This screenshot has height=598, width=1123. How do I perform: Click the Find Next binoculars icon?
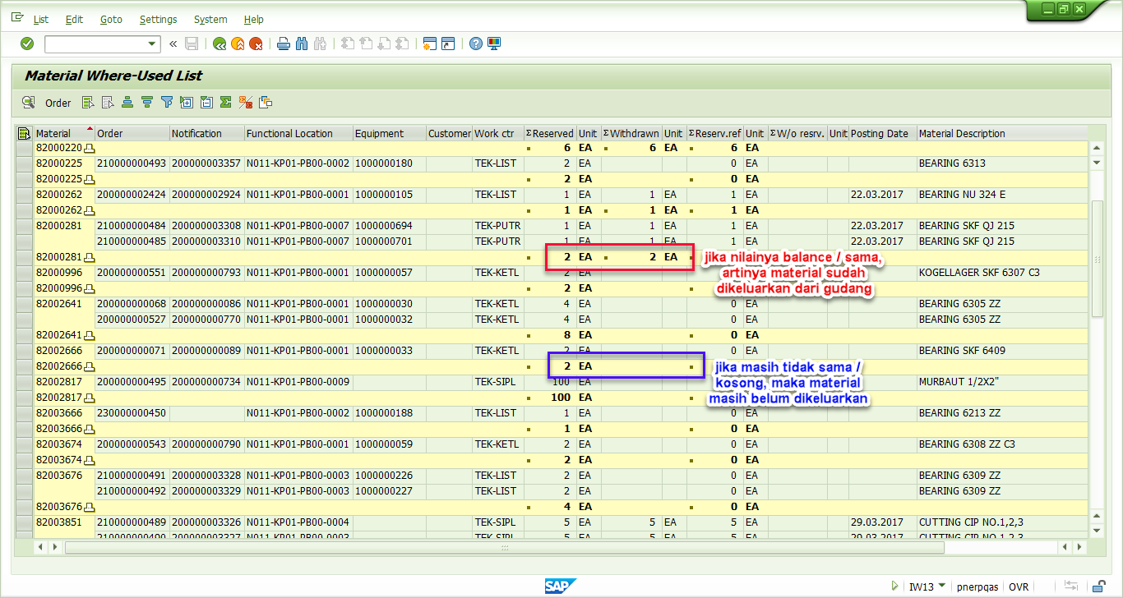pyautogui.click(x=321, y=44)
